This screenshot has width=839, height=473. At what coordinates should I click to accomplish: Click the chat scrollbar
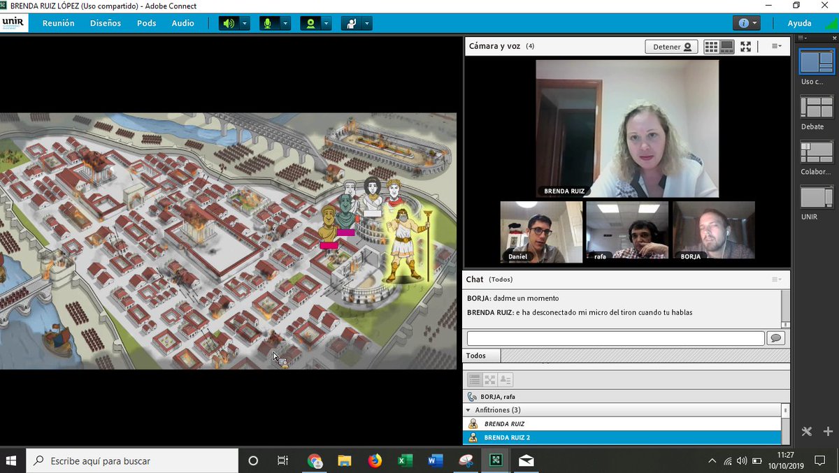point(786,309)
